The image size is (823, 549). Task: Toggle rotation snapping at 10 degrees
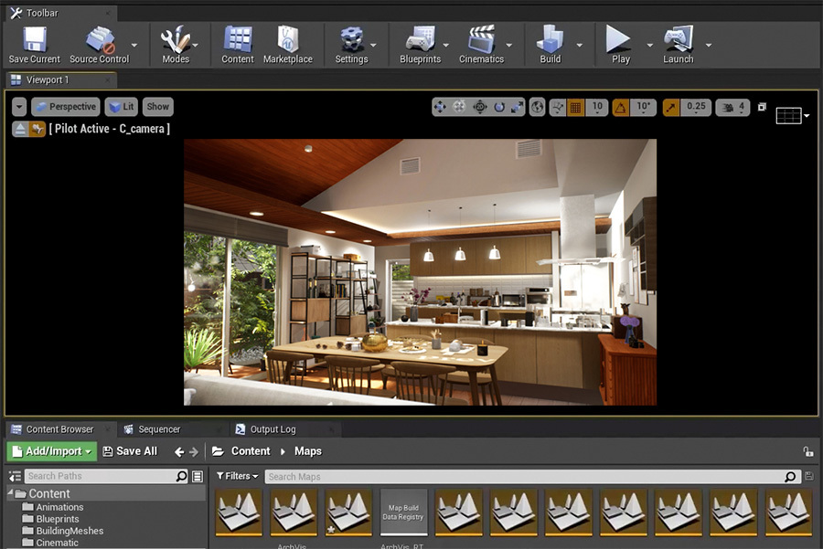621,107
